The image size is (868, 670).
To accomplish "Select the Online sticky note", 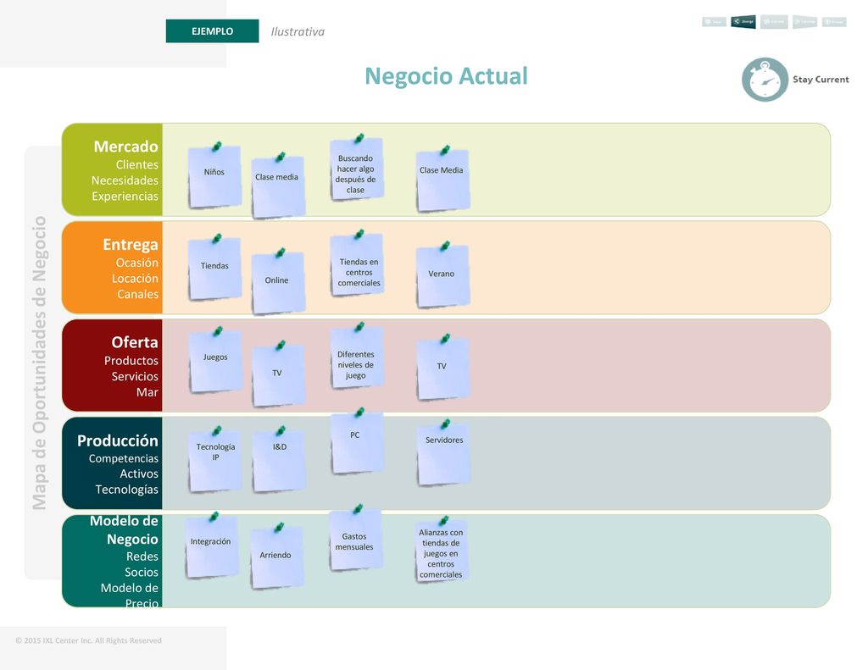I will tap(278, 283).
